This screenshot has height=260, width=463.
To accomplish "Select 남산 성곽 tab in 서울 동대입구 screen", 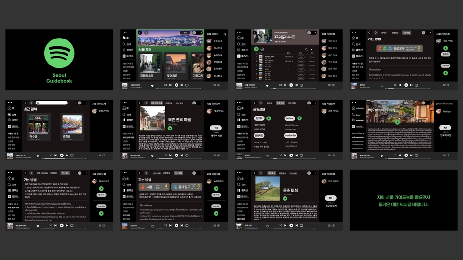I will click(x=157, y=173).
